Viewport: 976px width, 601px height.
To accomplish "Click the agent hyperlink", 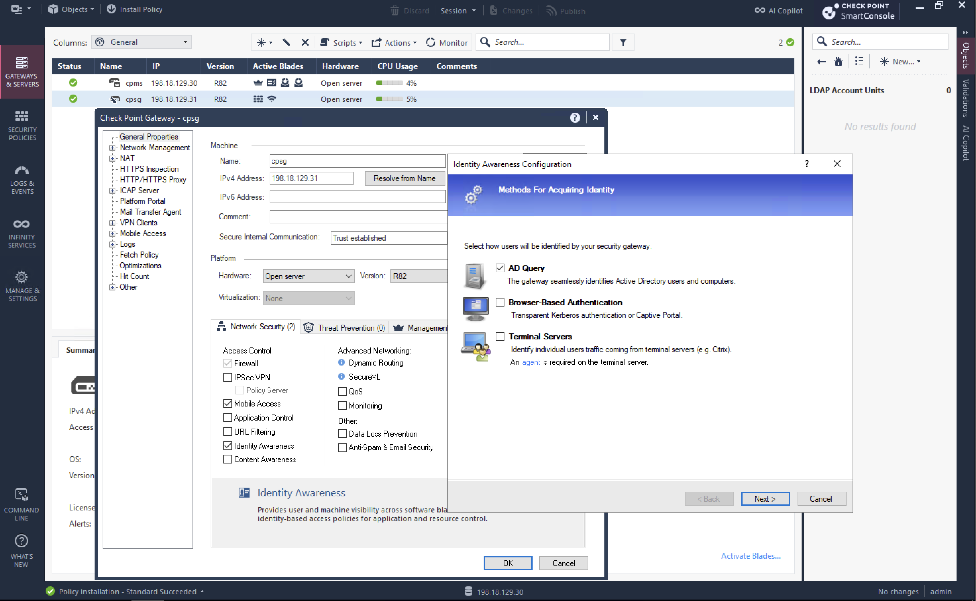I will [531, 363].
